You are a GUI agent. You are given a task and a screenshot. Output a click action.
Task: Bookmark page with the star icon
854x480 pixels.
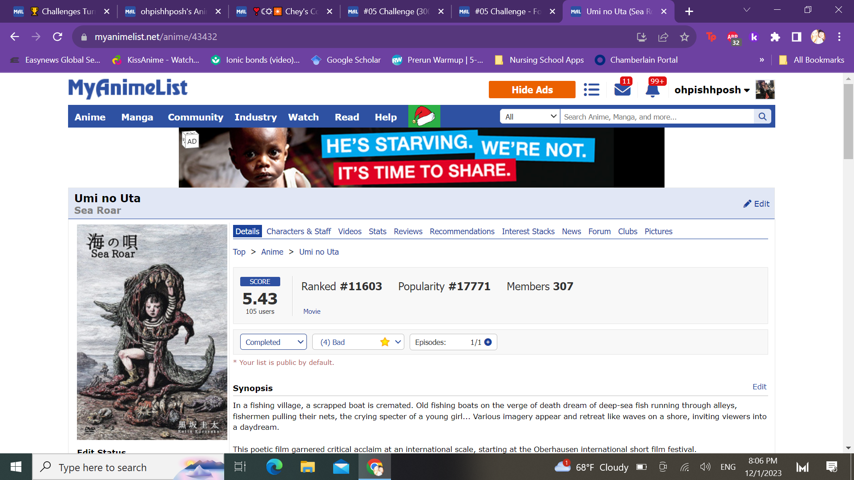pos(684,37)
